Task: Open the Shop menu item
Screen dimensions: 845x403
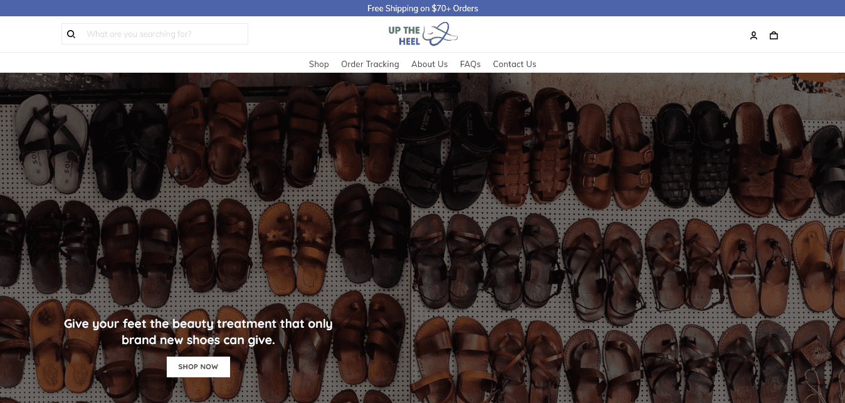Action: (318, 64)
